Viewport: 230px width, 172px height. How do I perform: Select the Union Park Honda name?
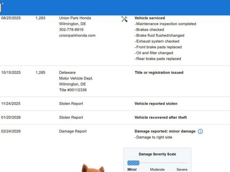75,18
